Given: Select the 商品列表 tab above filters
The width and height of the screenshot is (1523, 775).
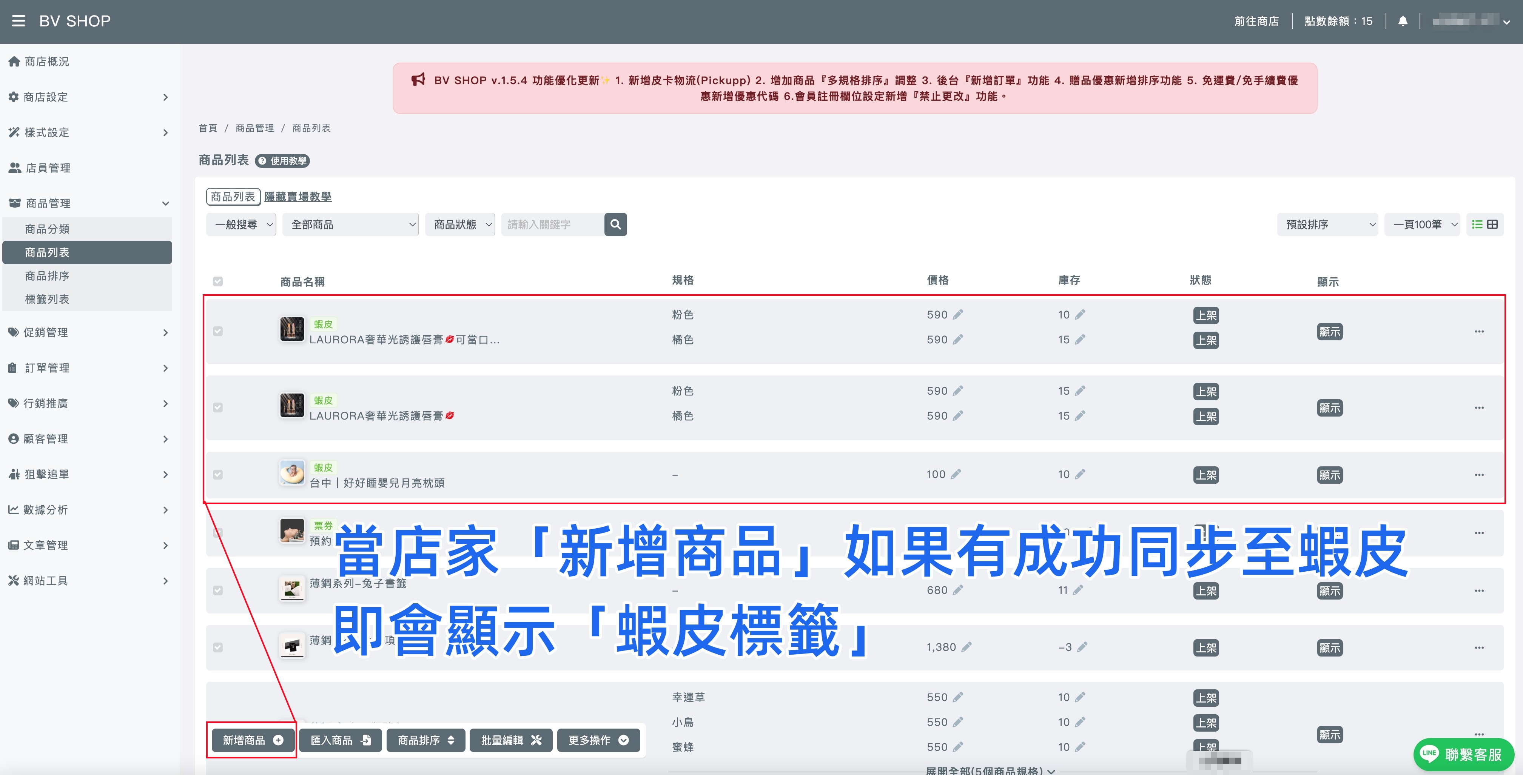Looking at the screenshot, I should coord(233,197).
